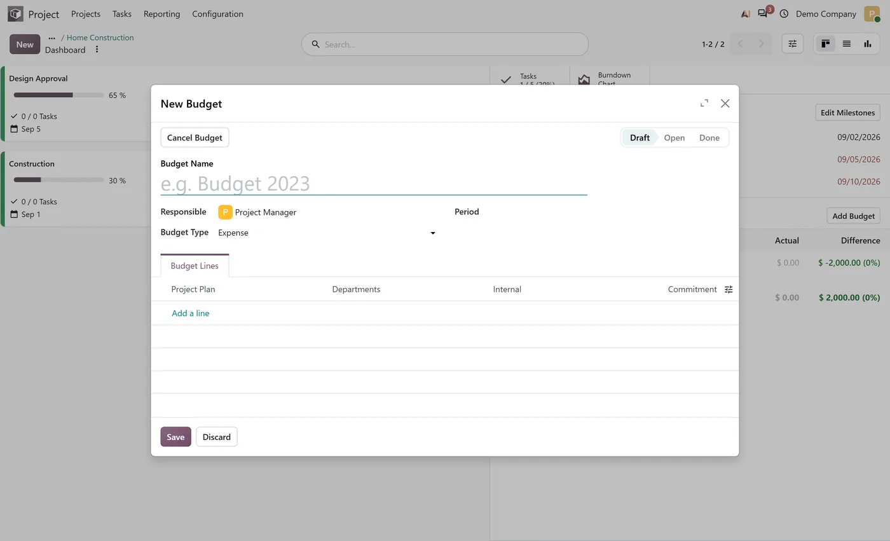890x541 pixels.
Task: Open the Reporting menu
Action: click(161, 13)
